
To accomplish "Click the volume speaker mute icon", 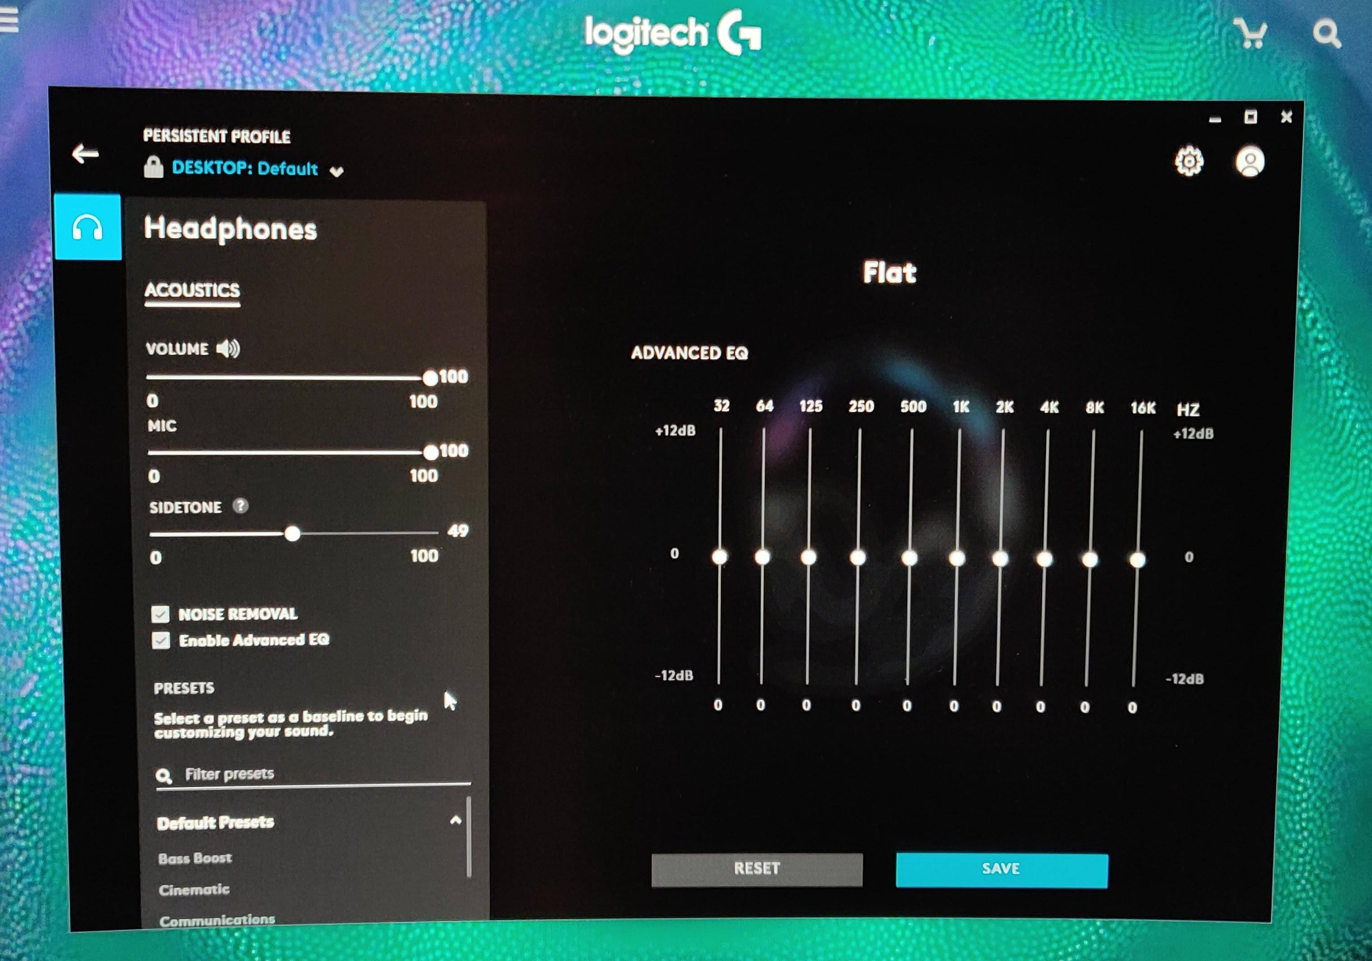I will pyautogui.click(x=228, y=348).
